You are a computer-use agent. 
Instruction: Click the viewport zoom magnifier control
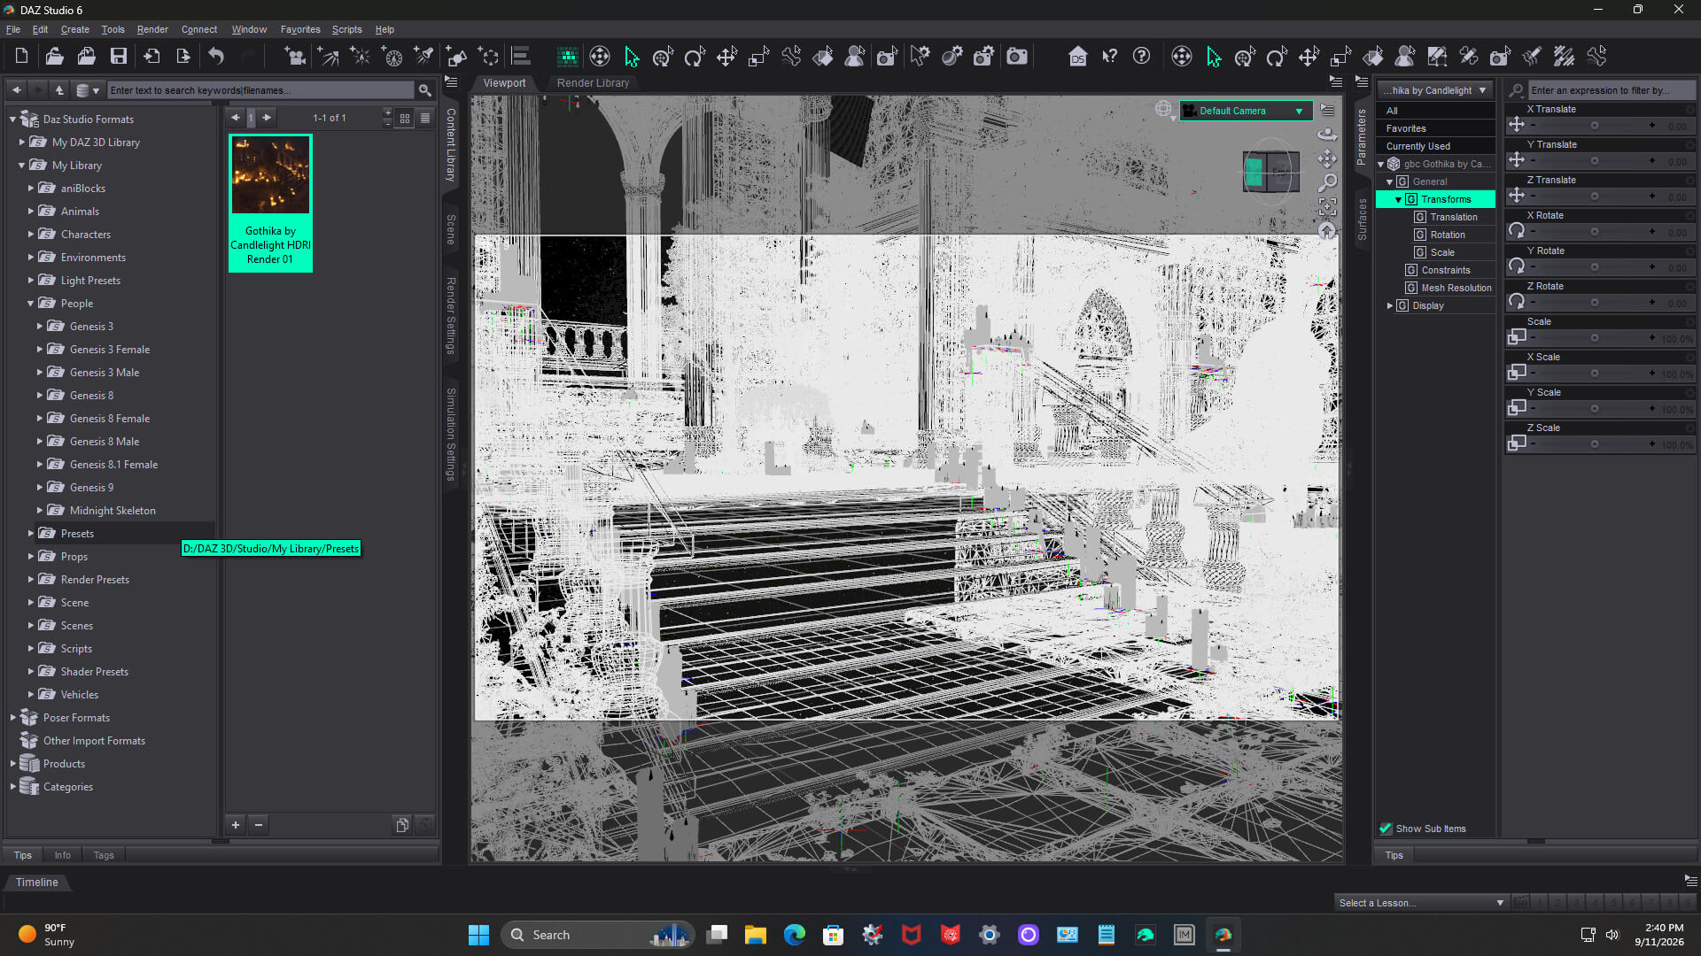pyautogui.click(x=1327, y=182)
